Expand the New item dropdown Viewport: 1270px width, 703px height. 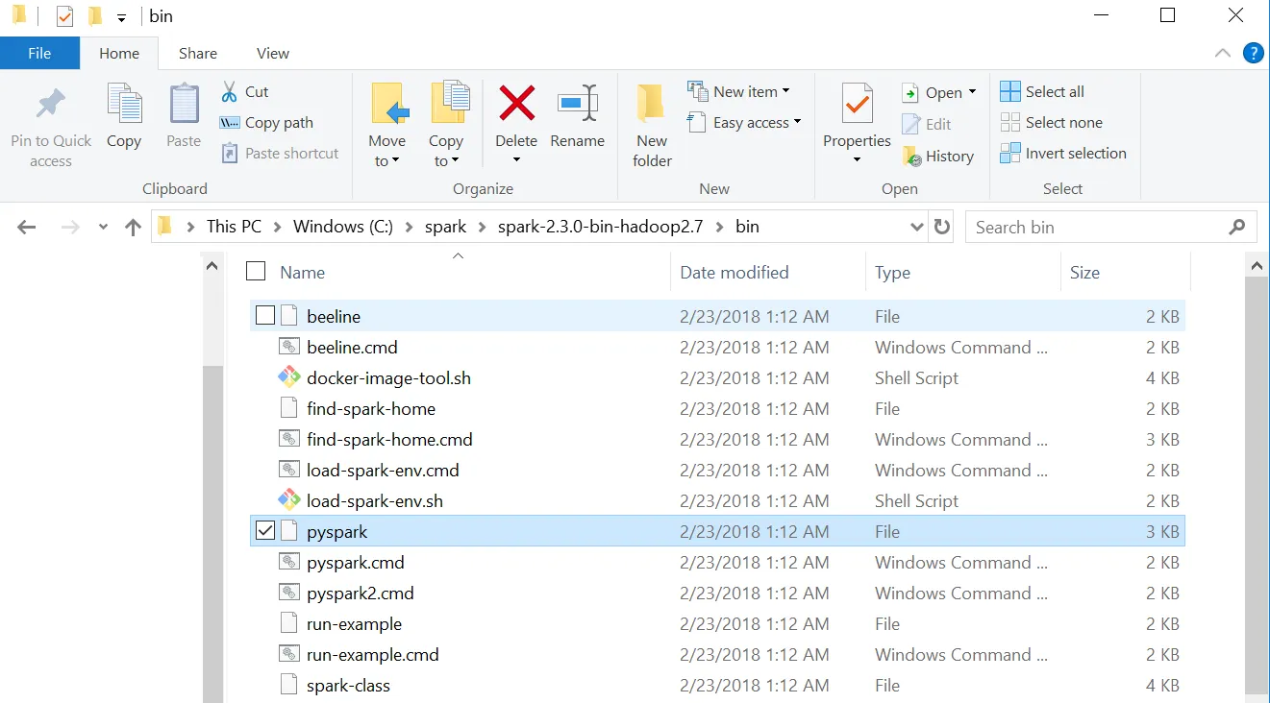pos(785,91)
